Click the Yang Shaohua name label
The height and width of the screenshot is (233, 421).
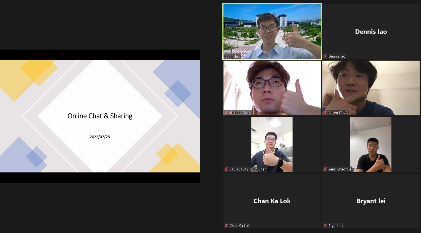tap(340, 169)
